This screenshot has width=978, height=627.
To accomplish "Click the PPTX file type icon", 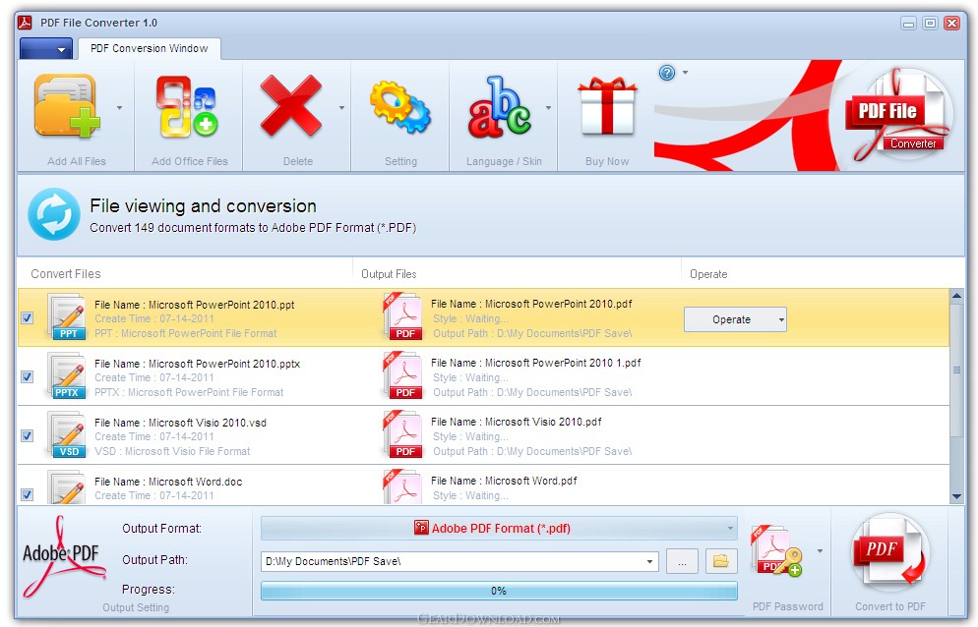I will [67, 376].
